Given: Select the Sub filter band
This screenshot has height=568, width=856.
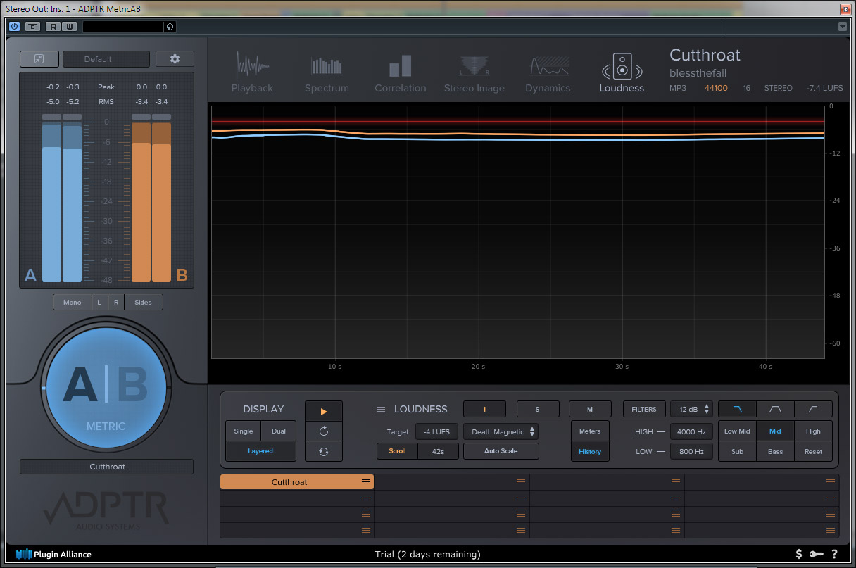Looking at the screenshot, I should click(737, 452).
